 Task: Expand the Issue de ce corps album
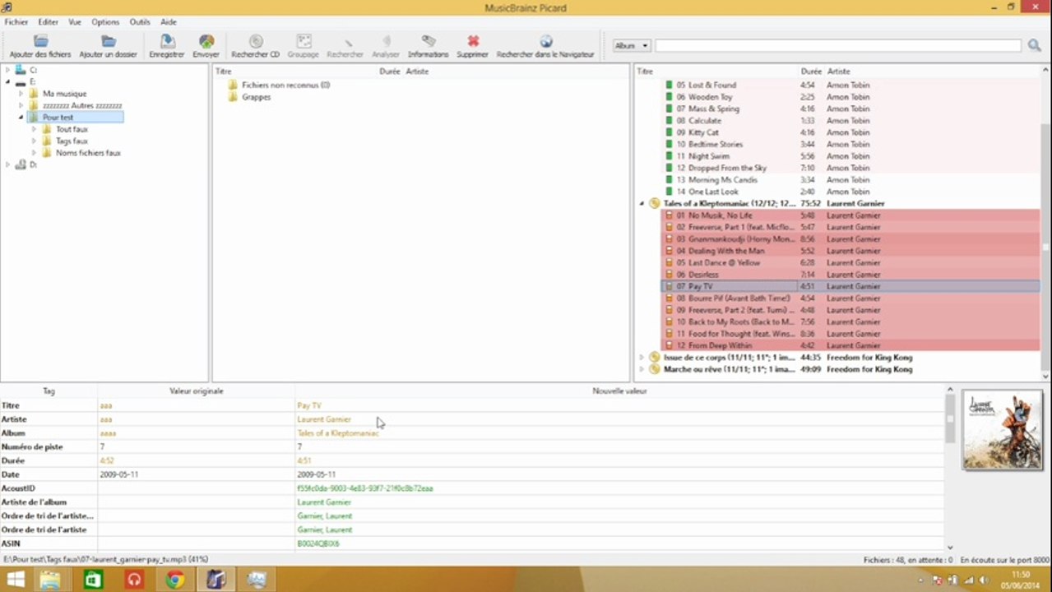coord(642,358)
